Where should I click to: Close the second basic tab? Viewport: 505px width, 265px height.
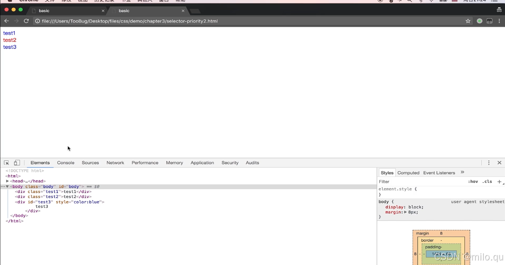tap(183, 11)
